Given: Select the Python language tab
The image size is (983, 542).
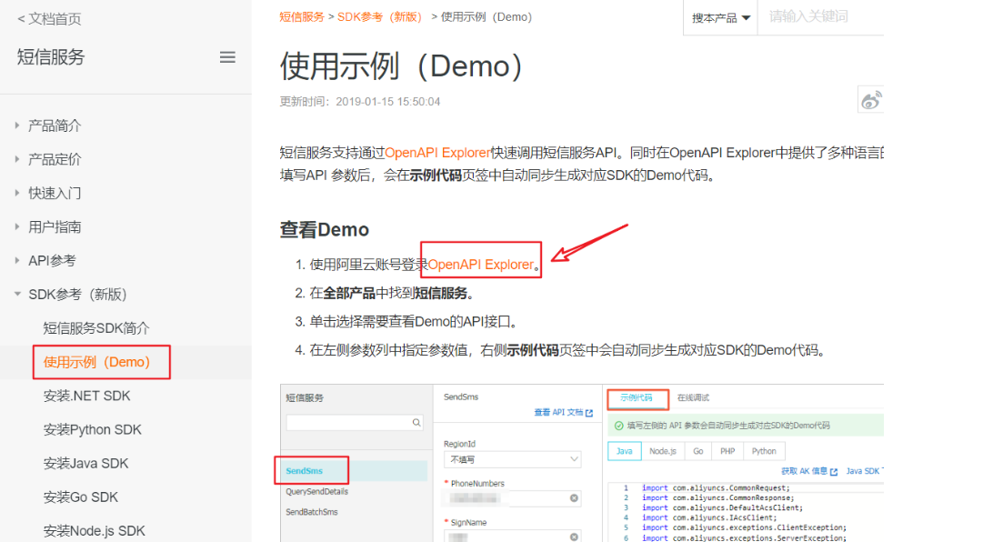Looking at the screenshot, I should [764, 450].
